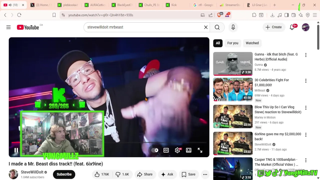Open YouTube notifications bell

point(292,27)
